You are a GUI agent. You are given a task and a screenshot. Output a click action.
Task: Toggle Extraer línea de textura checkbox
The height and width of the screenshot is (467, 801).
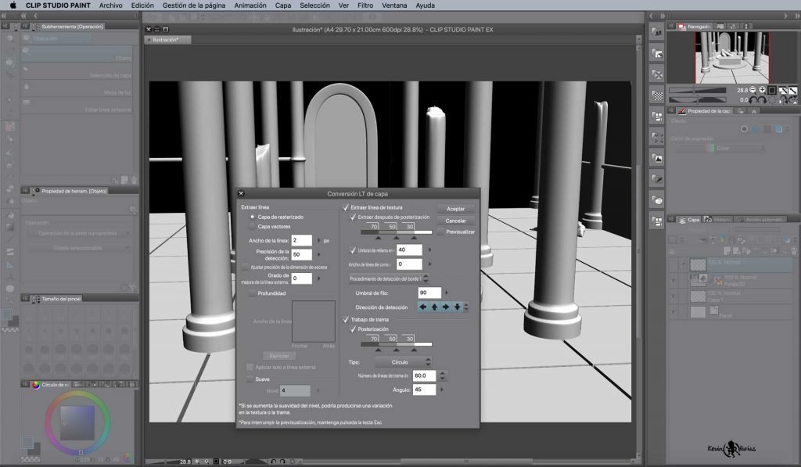(346, 207)
